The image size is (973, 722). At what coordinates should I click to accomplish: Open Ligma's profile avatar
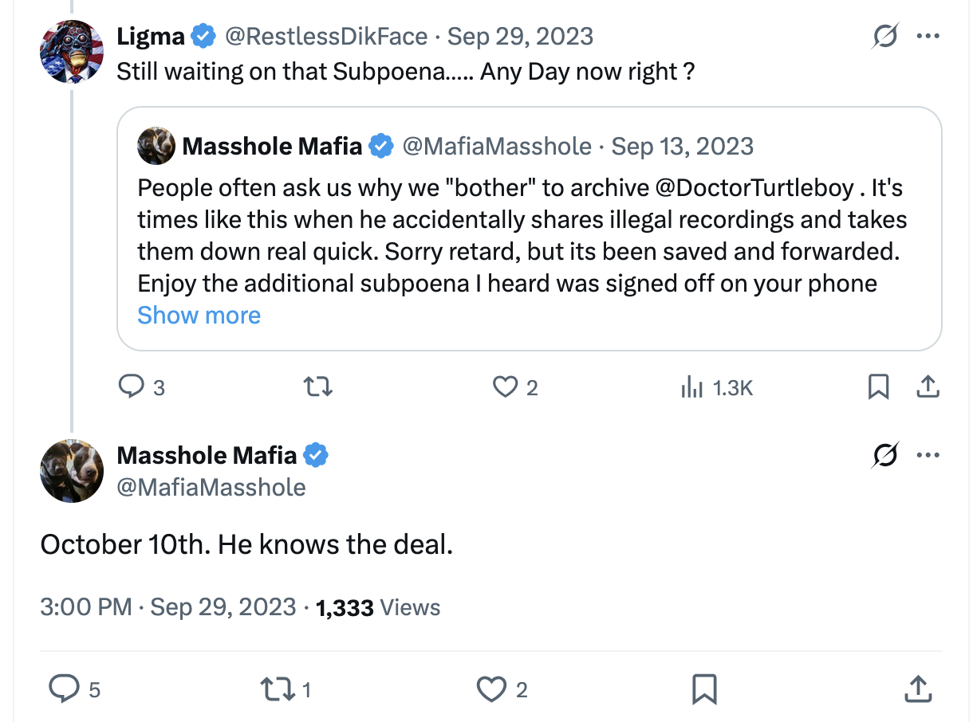72,52
